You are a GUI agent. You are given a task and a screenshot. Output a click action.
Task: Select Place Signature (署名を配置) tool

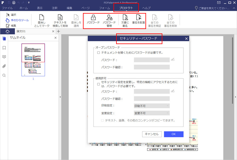[139, 19]
